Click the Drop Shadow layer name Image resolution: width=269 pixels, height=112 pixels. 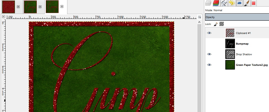pyautogui.click(x=244, y=54)
